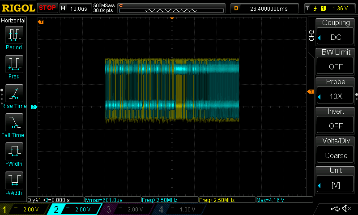
Task: Select the Freq measurement icon
Action: point(14,64)
